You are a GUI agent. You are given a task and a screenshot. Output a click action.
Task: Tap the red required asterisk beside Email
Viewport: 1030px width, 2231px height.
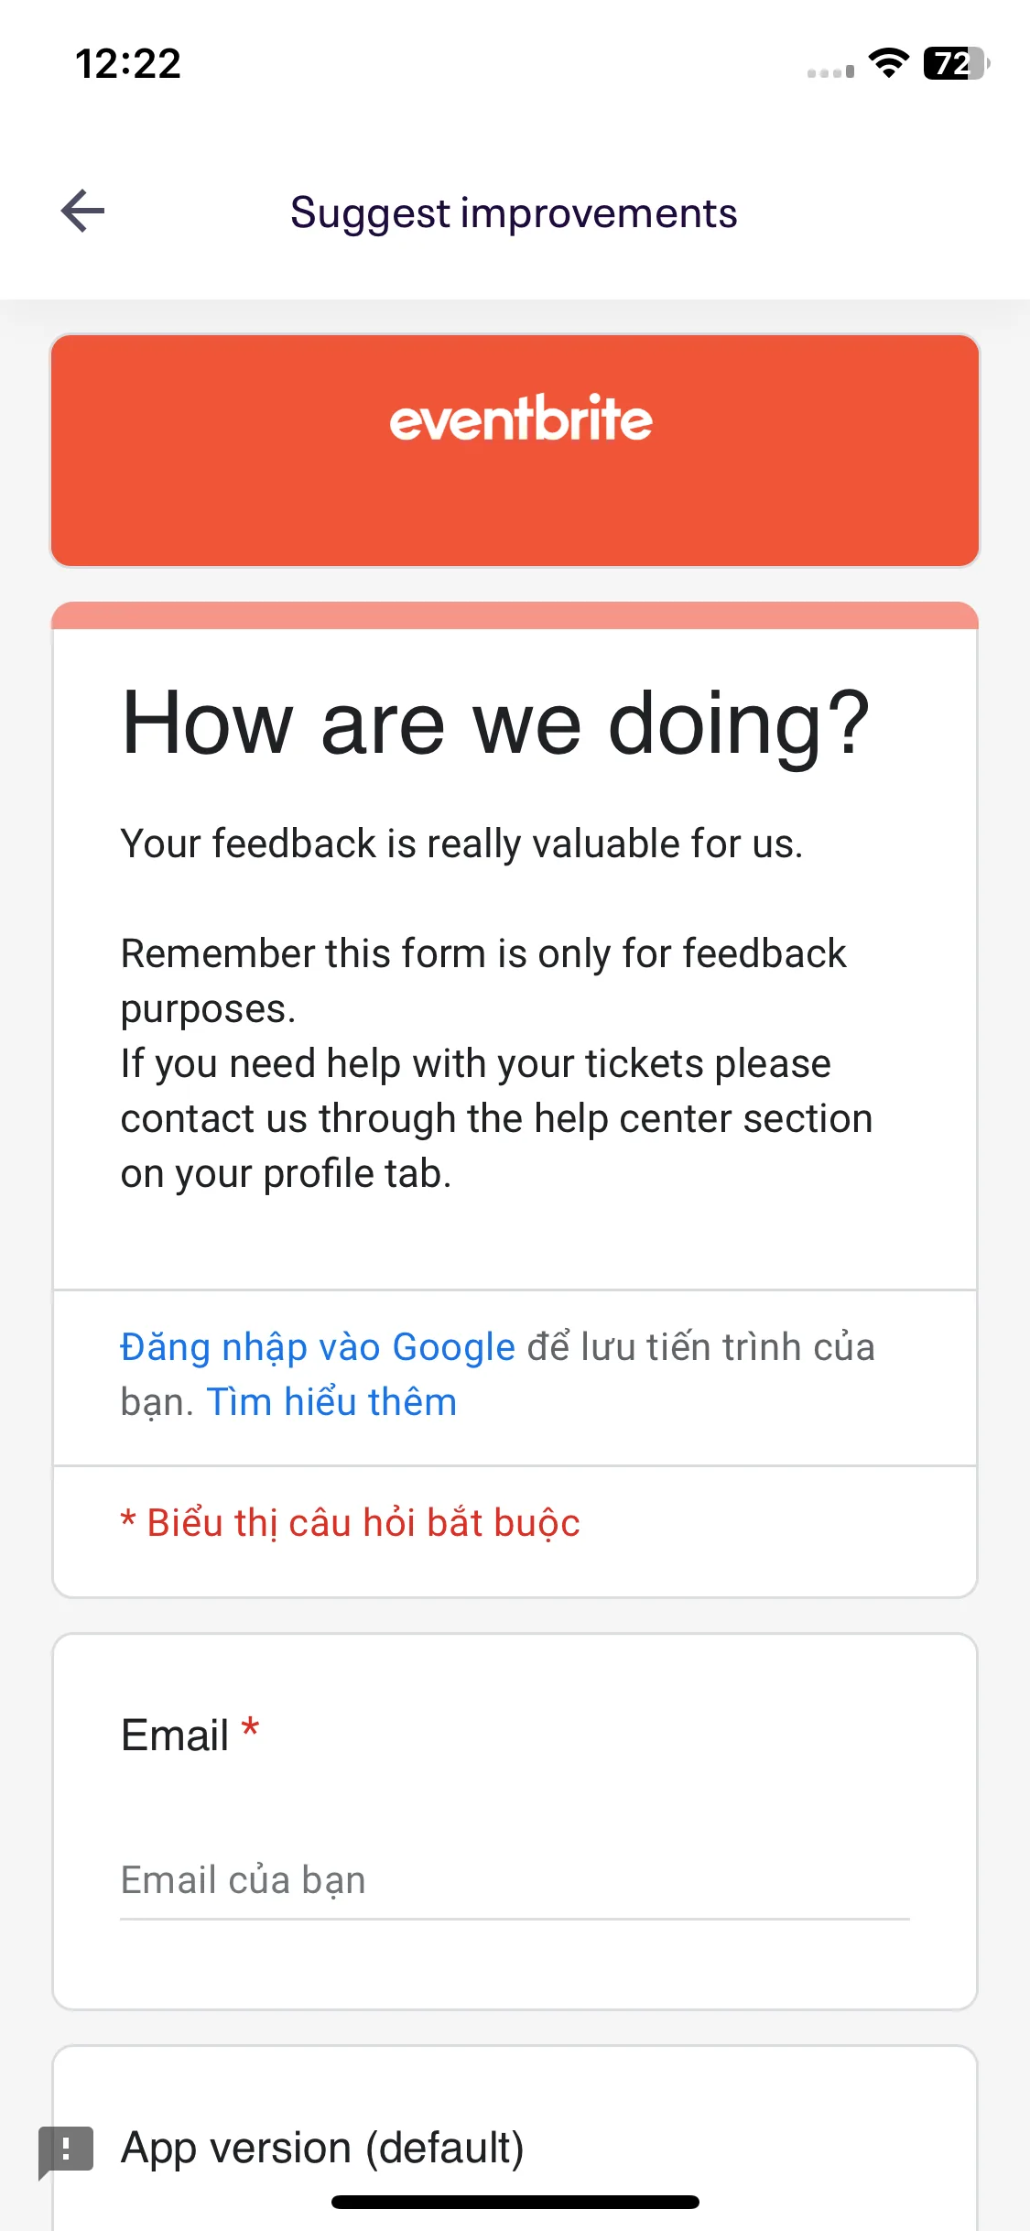pyautogui.click(x=250, y=1729)
